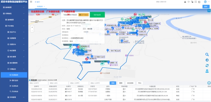The width and height of the screenshot is (211, 102).
Task: Zoom out the map with minus button
Action: [x=32, y=31]
